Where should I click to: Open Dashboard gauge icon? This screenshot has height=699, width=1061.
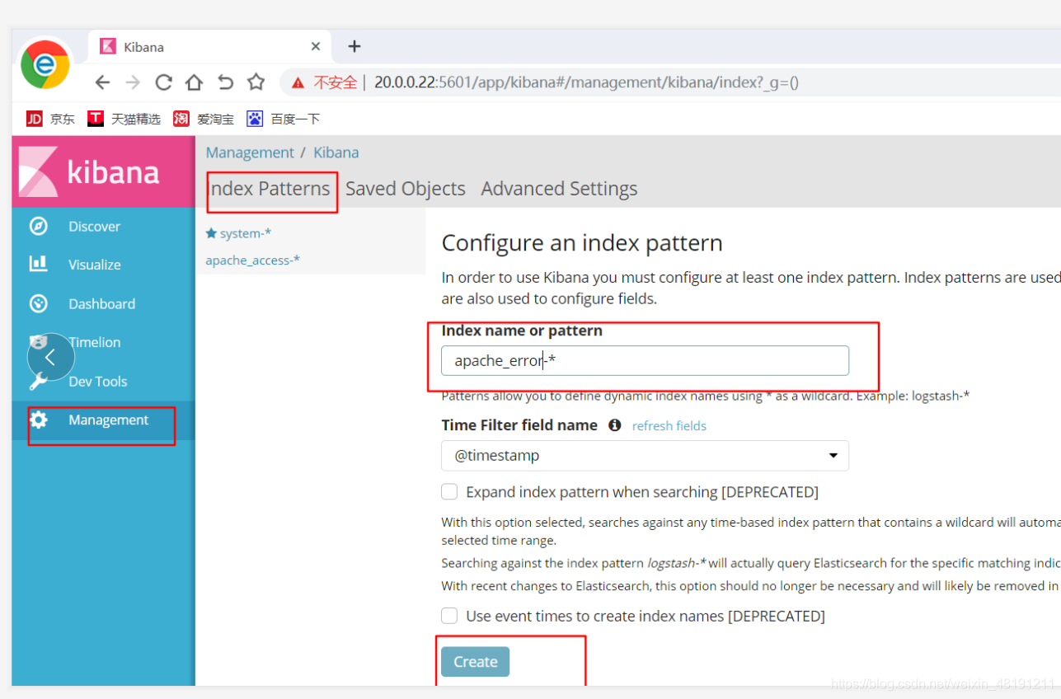pyautogui.click(x=38, y=303)
